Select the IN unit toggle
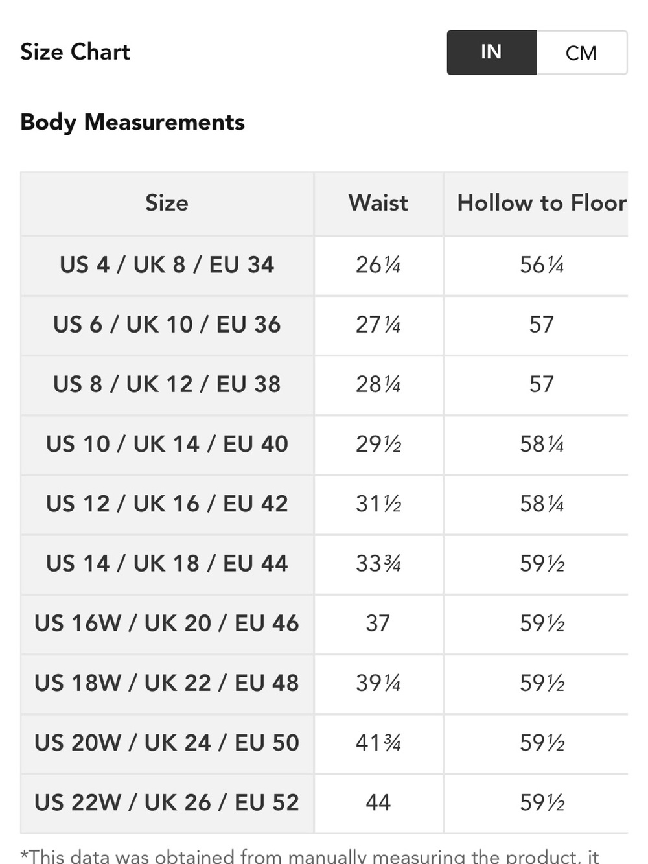This screenshot has height=864, width=648. point(491,53)
